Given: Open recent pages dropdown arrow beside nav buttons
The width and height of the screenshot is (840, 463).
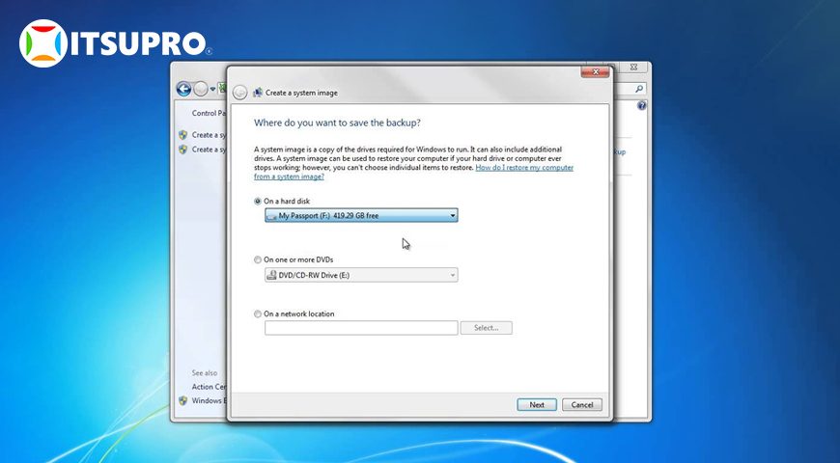Looking at the screenshot, I should (x=213, y=90).
